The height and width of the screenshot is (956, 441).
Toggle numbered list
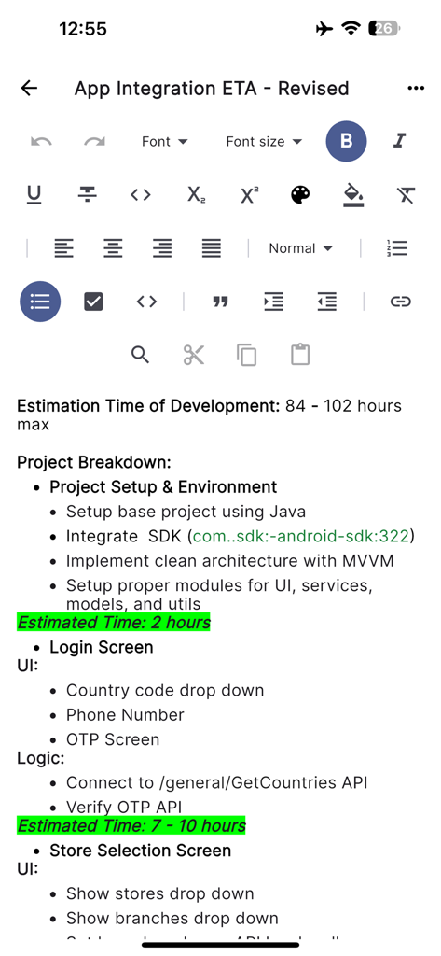pyautogui.click(x=396, y=248)
